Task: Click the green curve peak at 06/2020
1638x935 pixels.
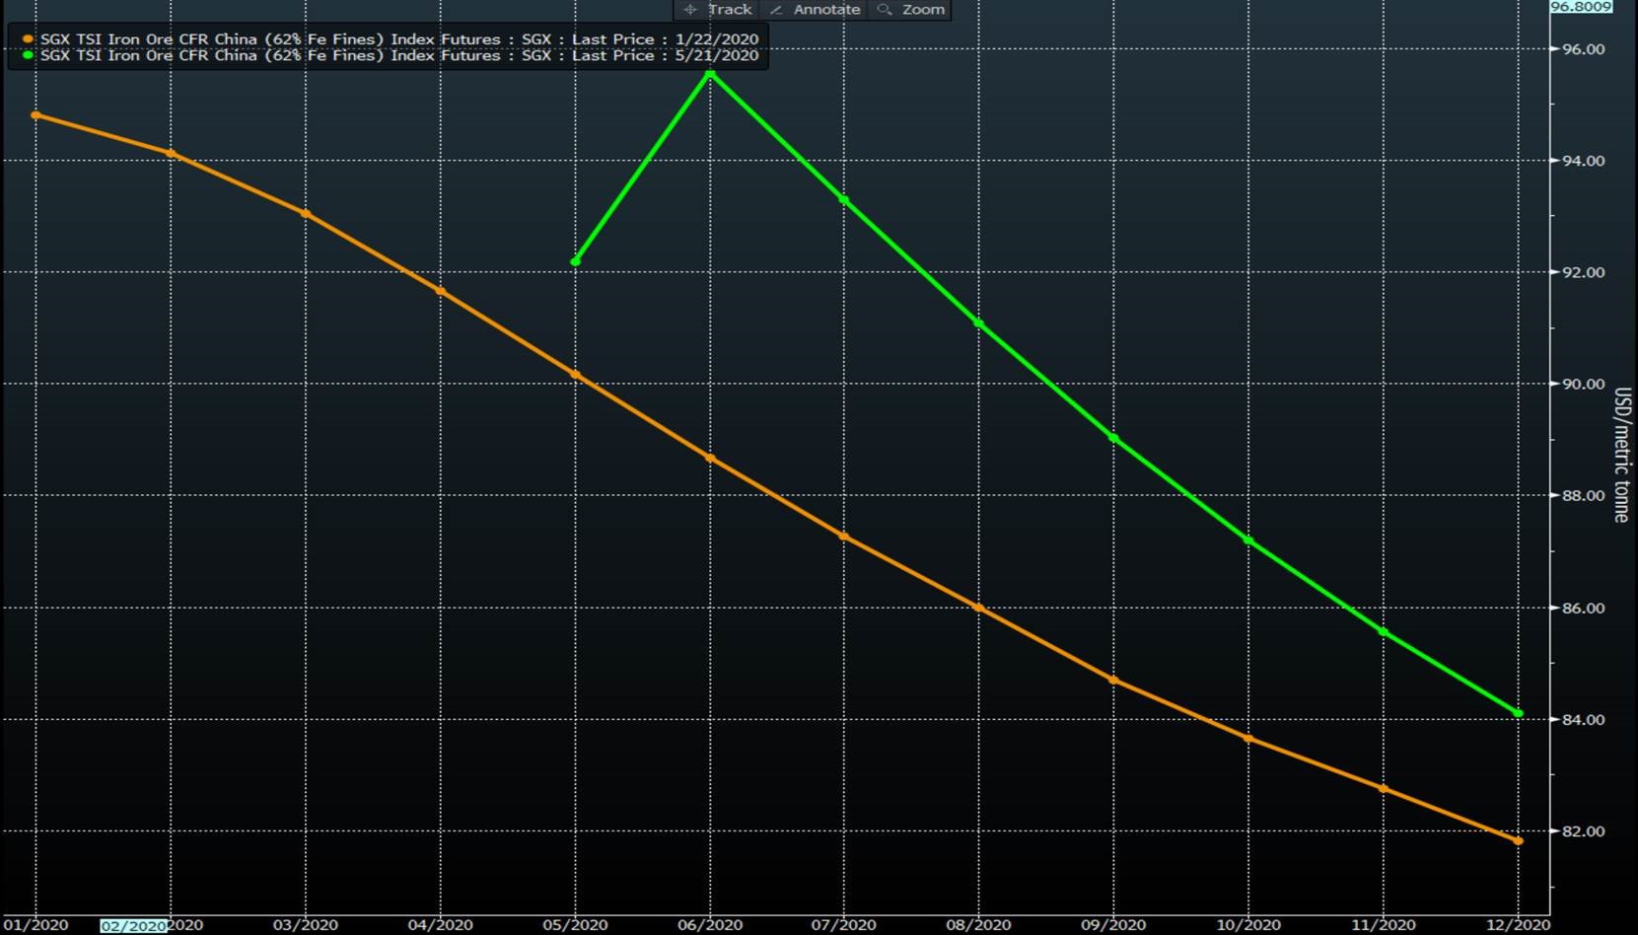Action: (710, 74)
